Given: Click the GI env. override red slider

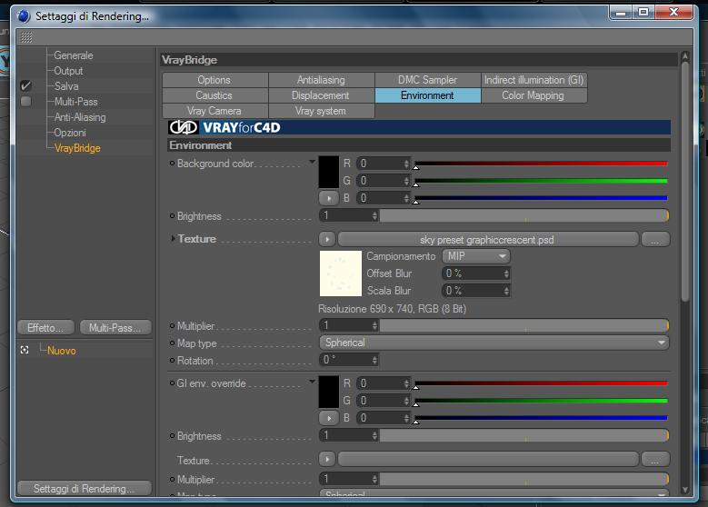Looking at the screenshot, I should [541, 383].
